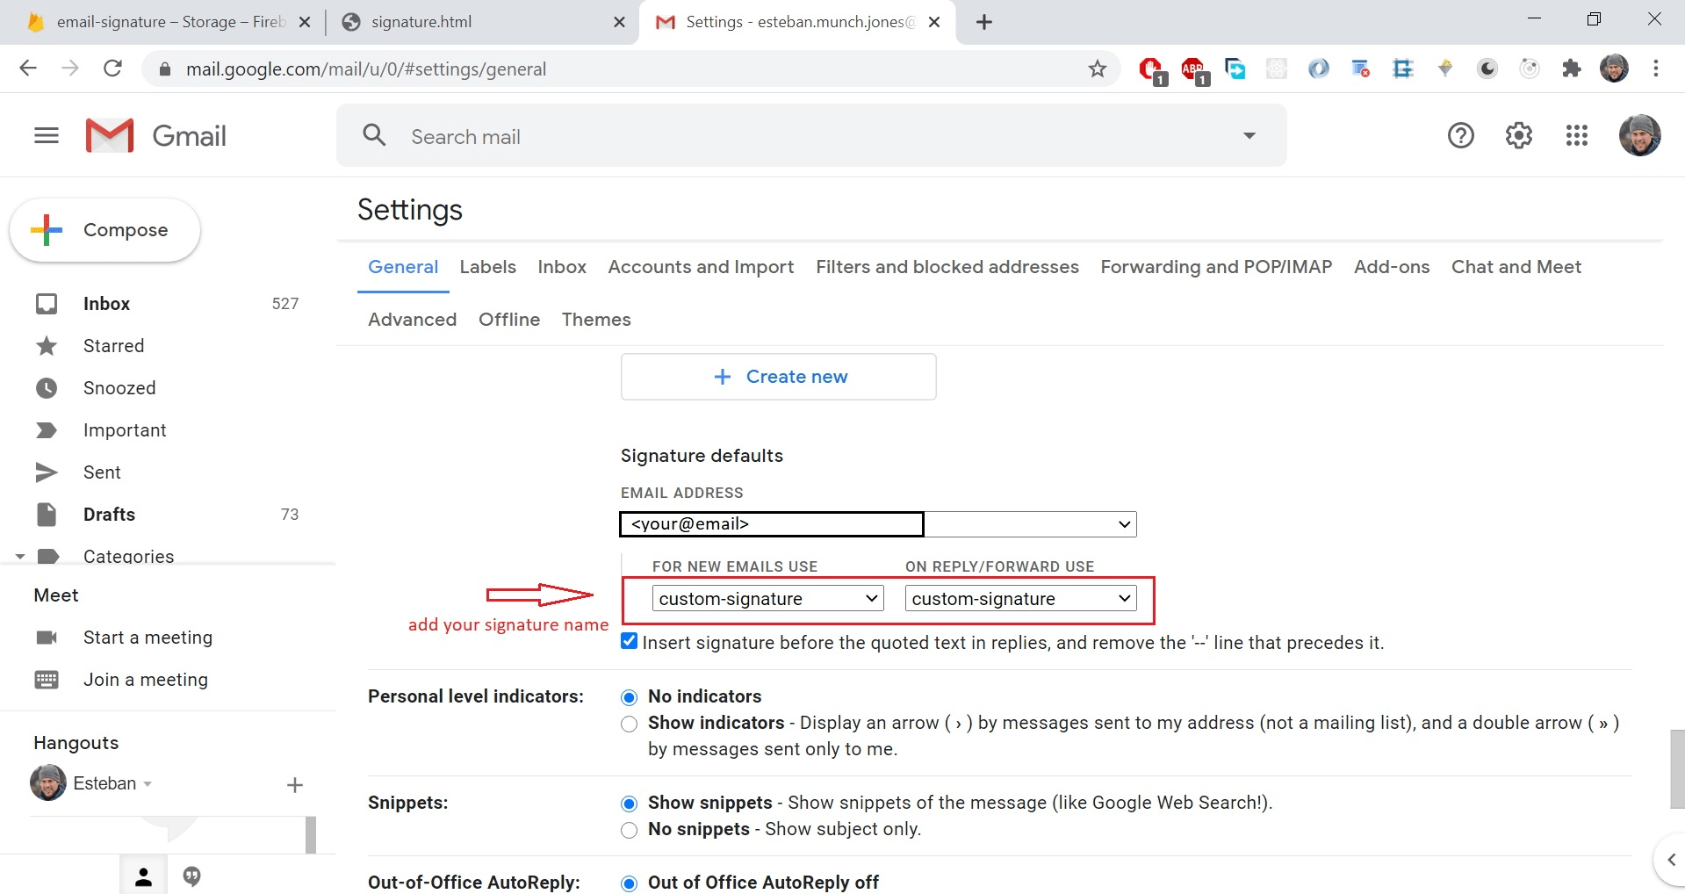Toggle insert signature before quoted text

[x=628, y=641]
